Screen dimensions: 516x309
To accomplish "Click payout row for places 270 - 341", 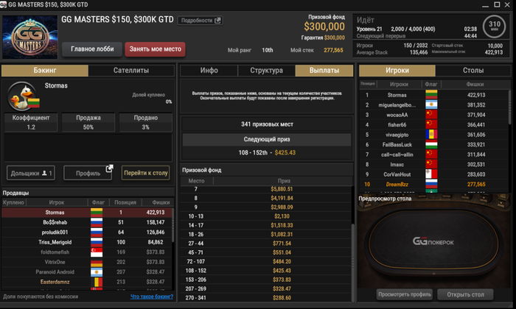I will coord(267,298).
